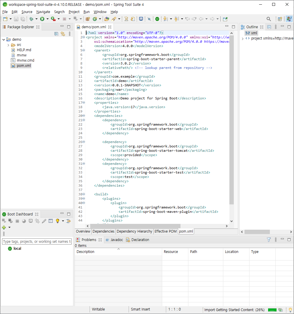
Task: Open Problems view three-dot menu
Action: pos(276,240)
